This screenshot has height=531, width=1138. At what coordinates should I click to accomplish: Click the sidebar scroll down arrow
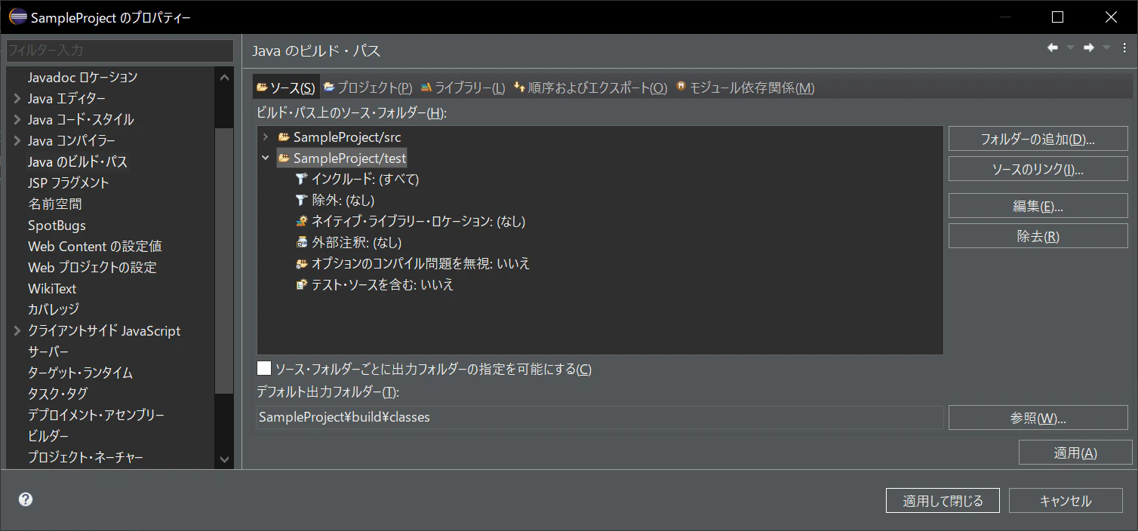pyautogui.click(x=224, y=458)
